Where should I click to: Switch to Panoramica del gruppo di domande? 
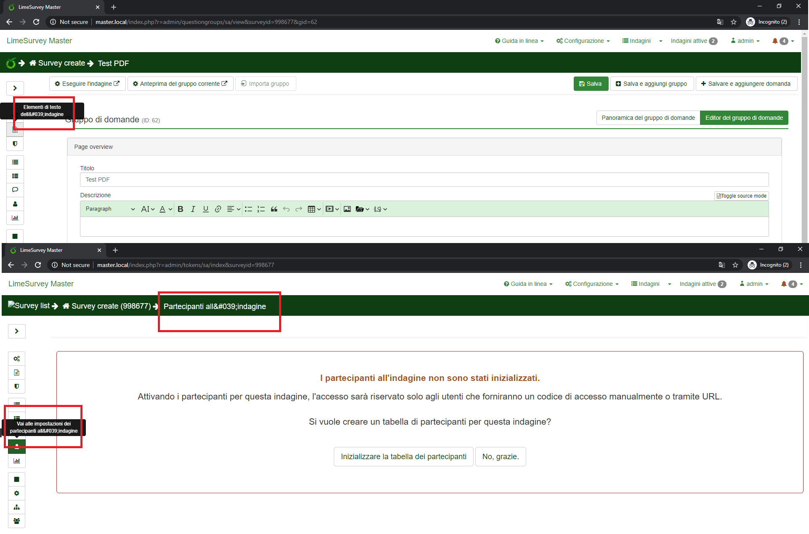click(x=648, y=118)
